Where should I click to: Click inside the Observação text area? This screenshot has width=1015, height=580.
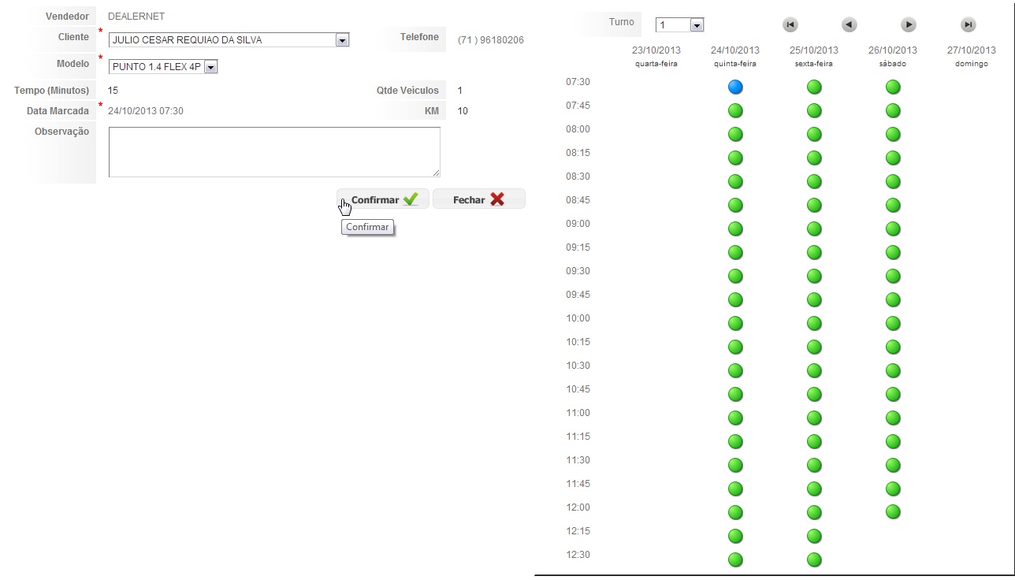[x=274, y=152]
